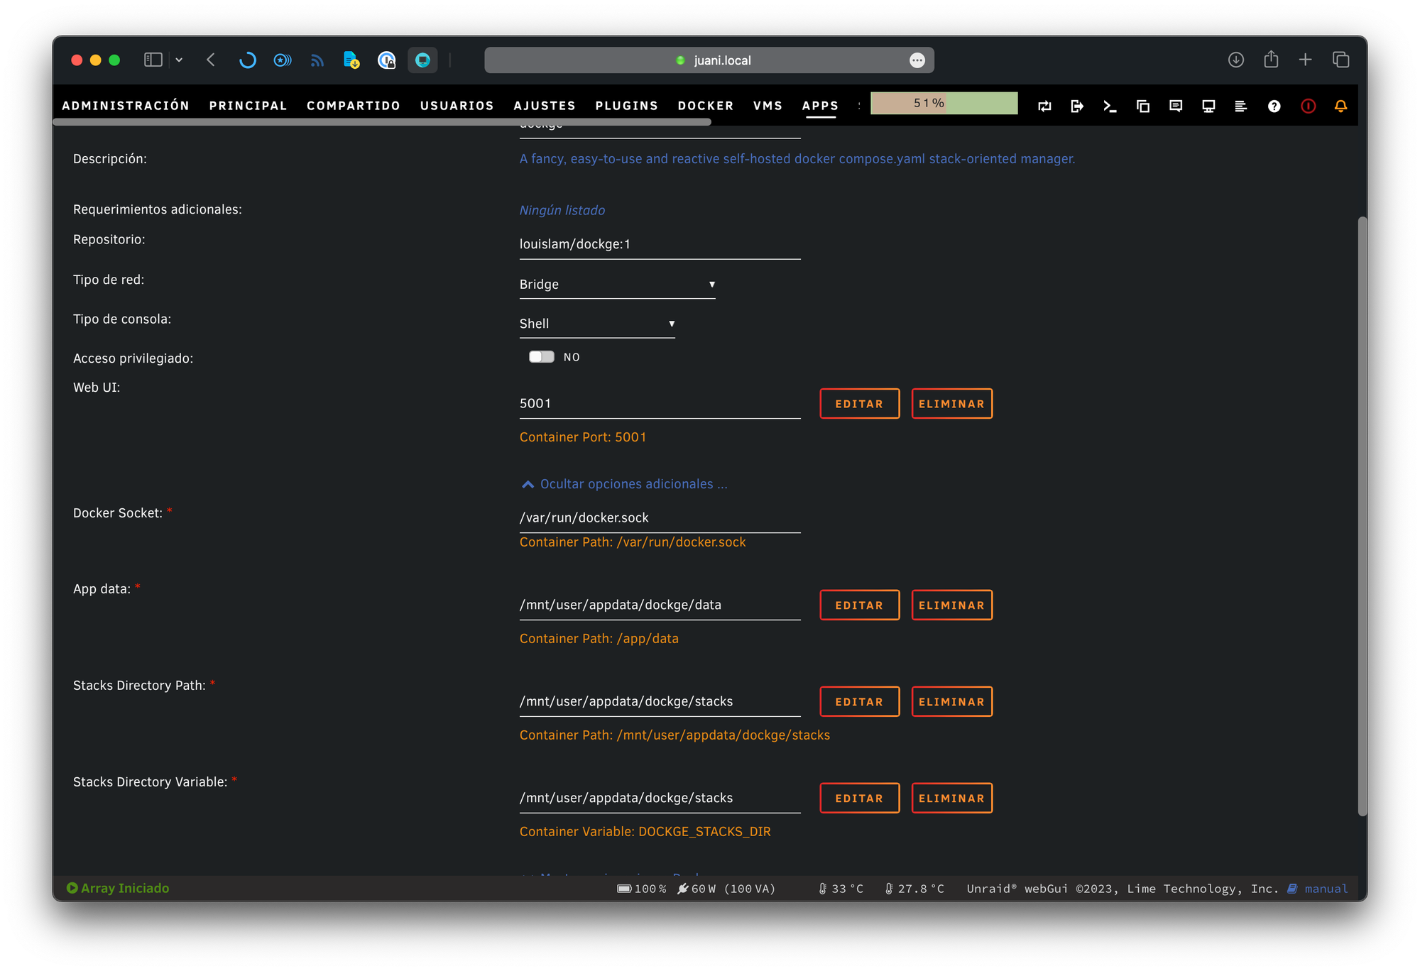Image resolution: width=1420 pixels, height=971 pixels.
Task: Open the Tipo de red Bridge dropdown
Action: [x=617, y=285]
